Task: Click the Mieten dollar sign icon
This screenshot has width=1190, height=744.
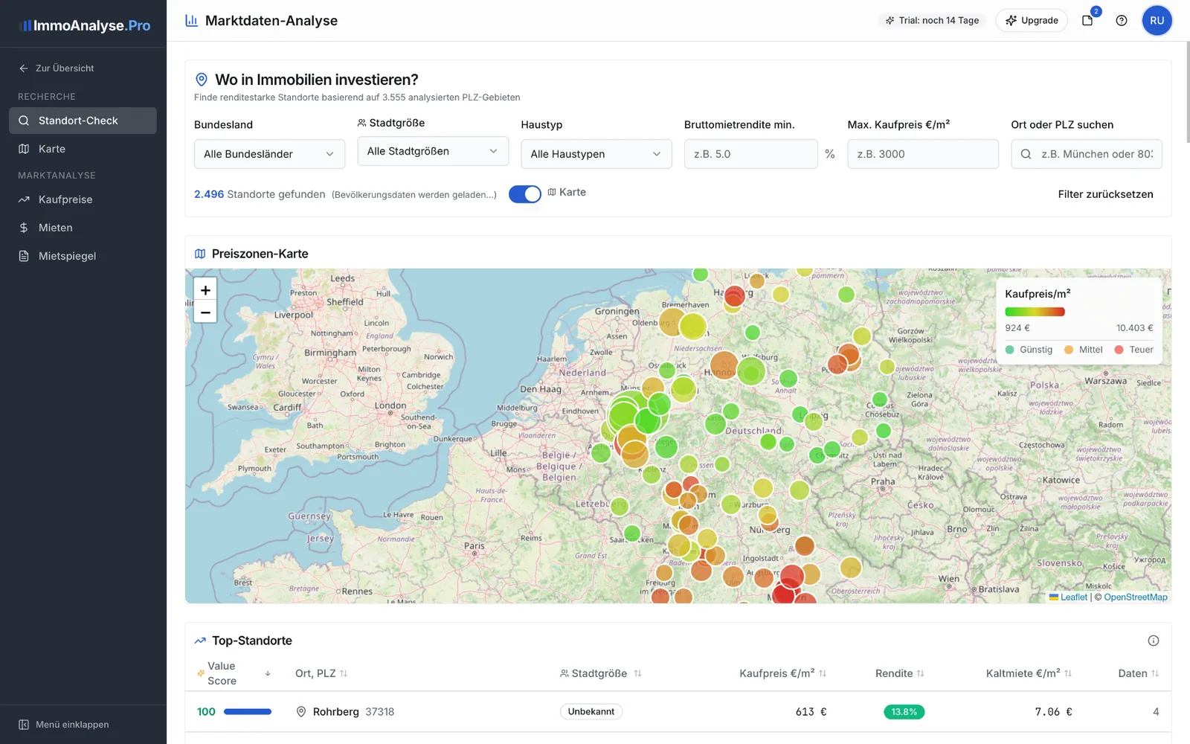Action: point(24,228)
